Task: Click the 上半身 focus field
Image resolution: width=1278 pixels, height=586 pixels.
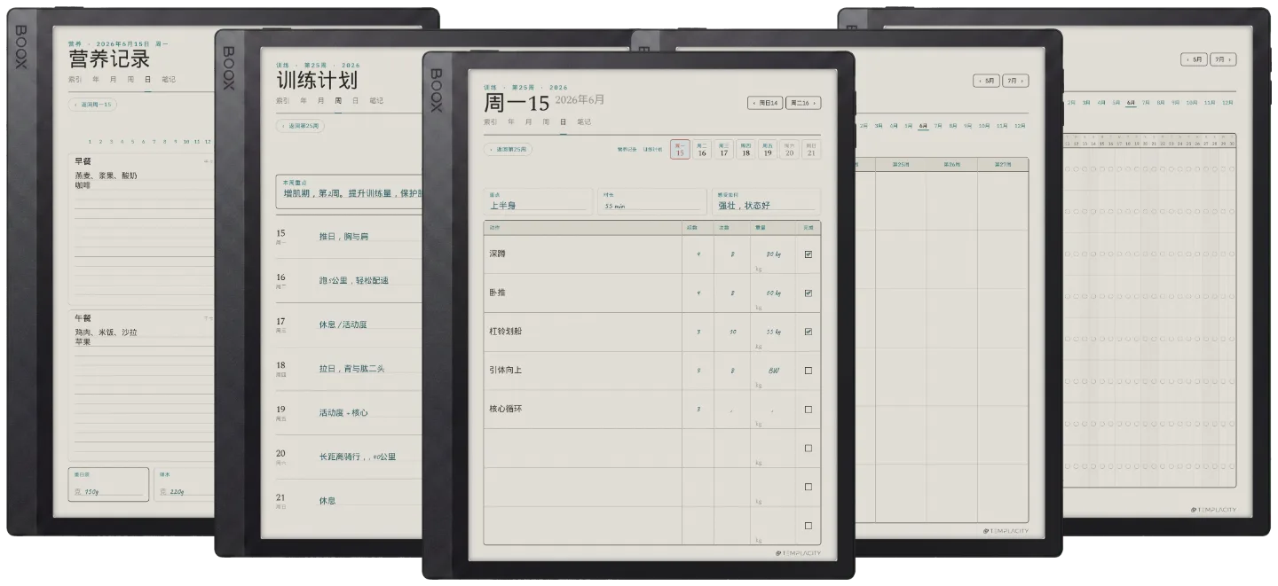Action: [x=538, y=201]
